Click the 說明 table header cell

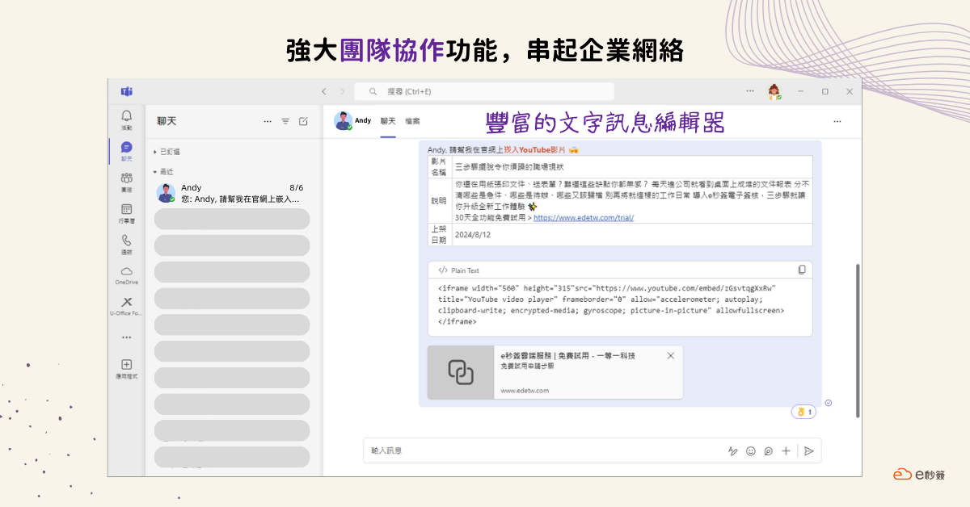pos(439,200)
